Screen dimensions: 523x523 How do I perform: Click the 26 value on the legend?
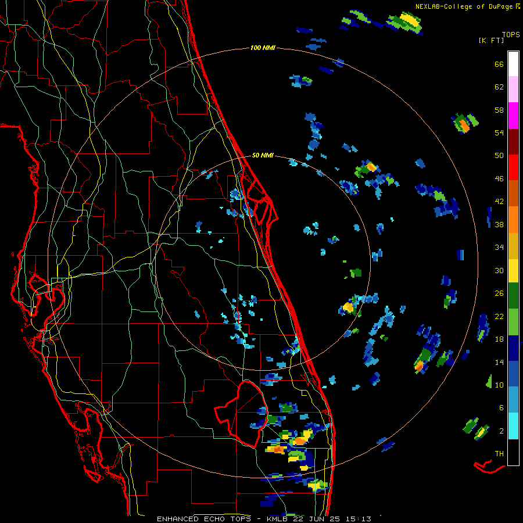coord(499,293)
